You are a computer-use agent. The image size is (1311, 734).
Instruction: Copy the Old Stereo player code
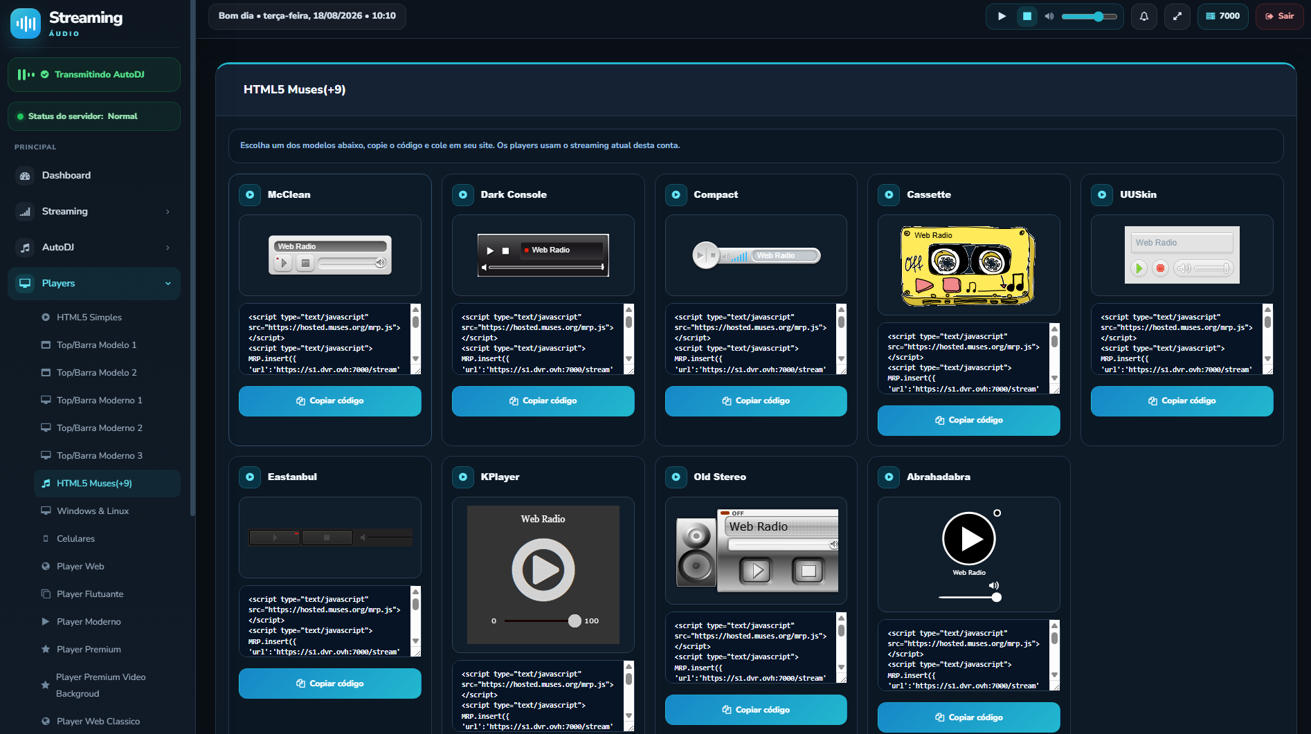(756, 710)
